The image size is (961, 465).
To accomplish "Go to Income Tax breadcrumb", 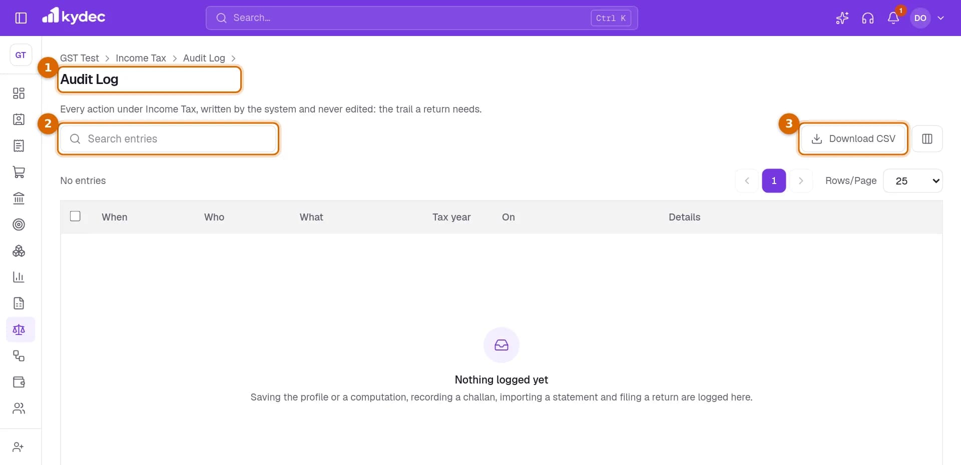I will click(141, 58).
